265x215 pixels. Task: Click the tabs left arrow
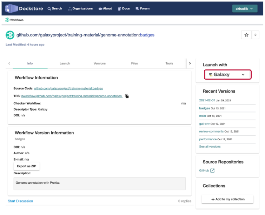coord(9,63)
